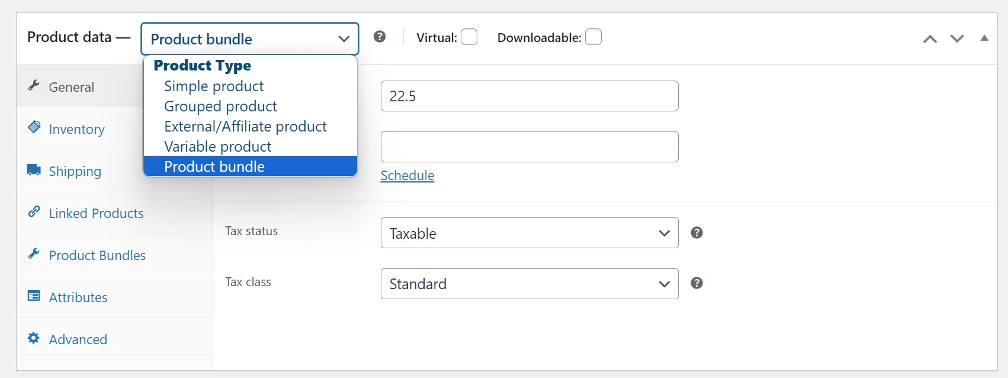The height and width of the screenshot is (378, 1008).
Task: Click the help icon next to Tax class
Action: (696, 283)
